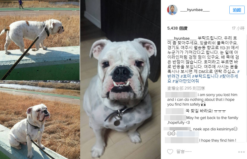Viewport: 247px width, 159px height.
Task: Open the #반려견 hashtag
Action: [173, 76]
